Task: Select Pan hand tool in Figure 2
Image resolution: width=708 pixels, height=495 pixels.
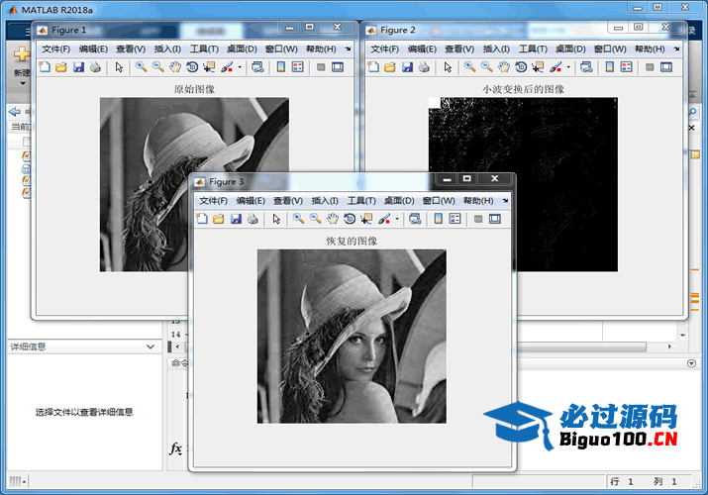Action: [x=504, y=67]
